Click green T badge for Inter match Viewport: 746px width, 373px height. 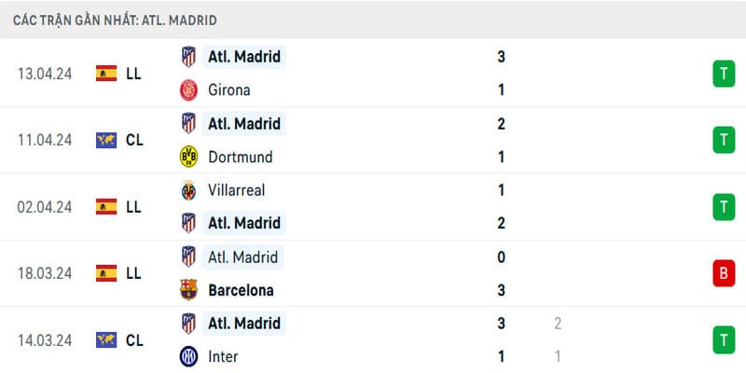coord(723,340)
